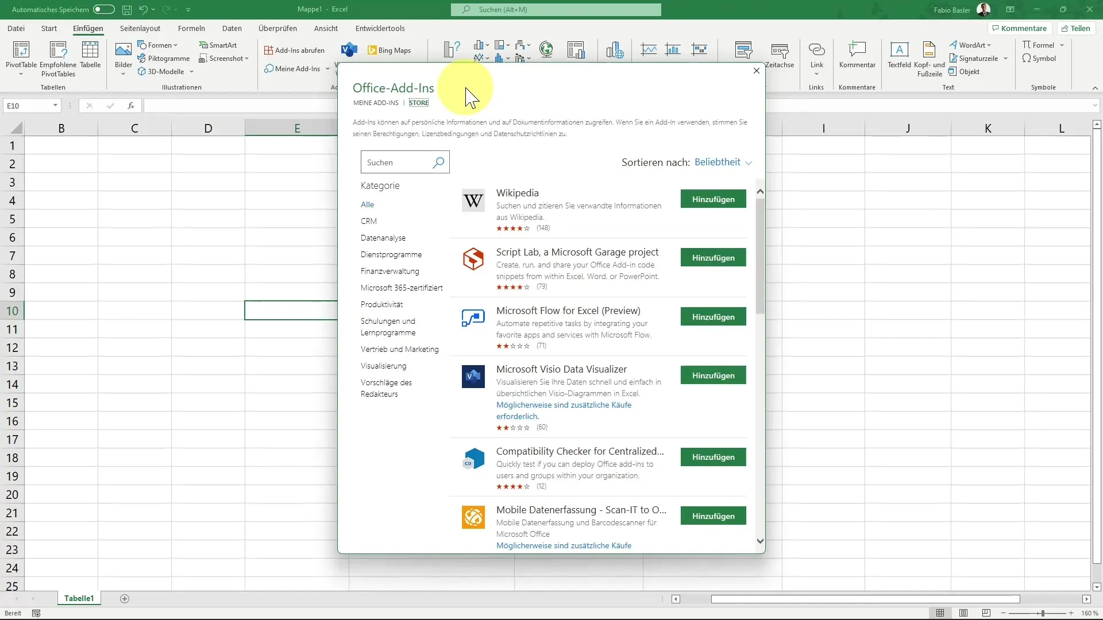Select the Visualisierung category
This screenshot has height=620, width=1103.
click(x=383, y=366)
